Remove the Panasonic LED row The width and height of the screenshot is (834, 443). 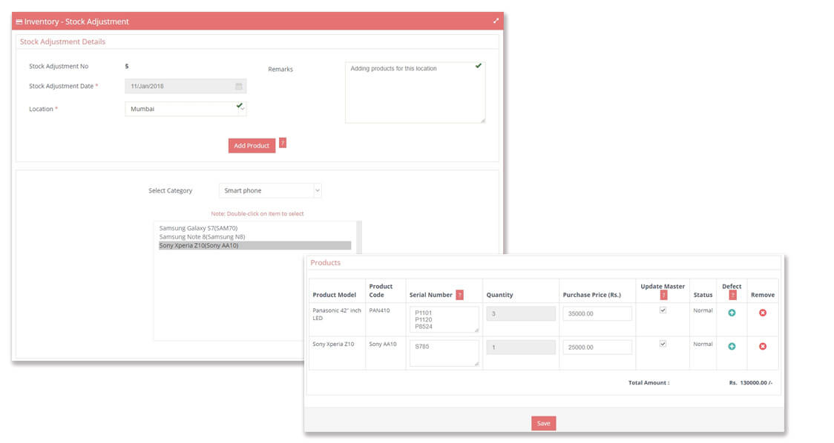pyautogui.click(x=763, y=313)
